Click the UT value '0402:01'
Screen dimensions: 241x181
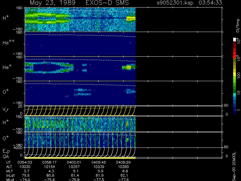(74, 162)
